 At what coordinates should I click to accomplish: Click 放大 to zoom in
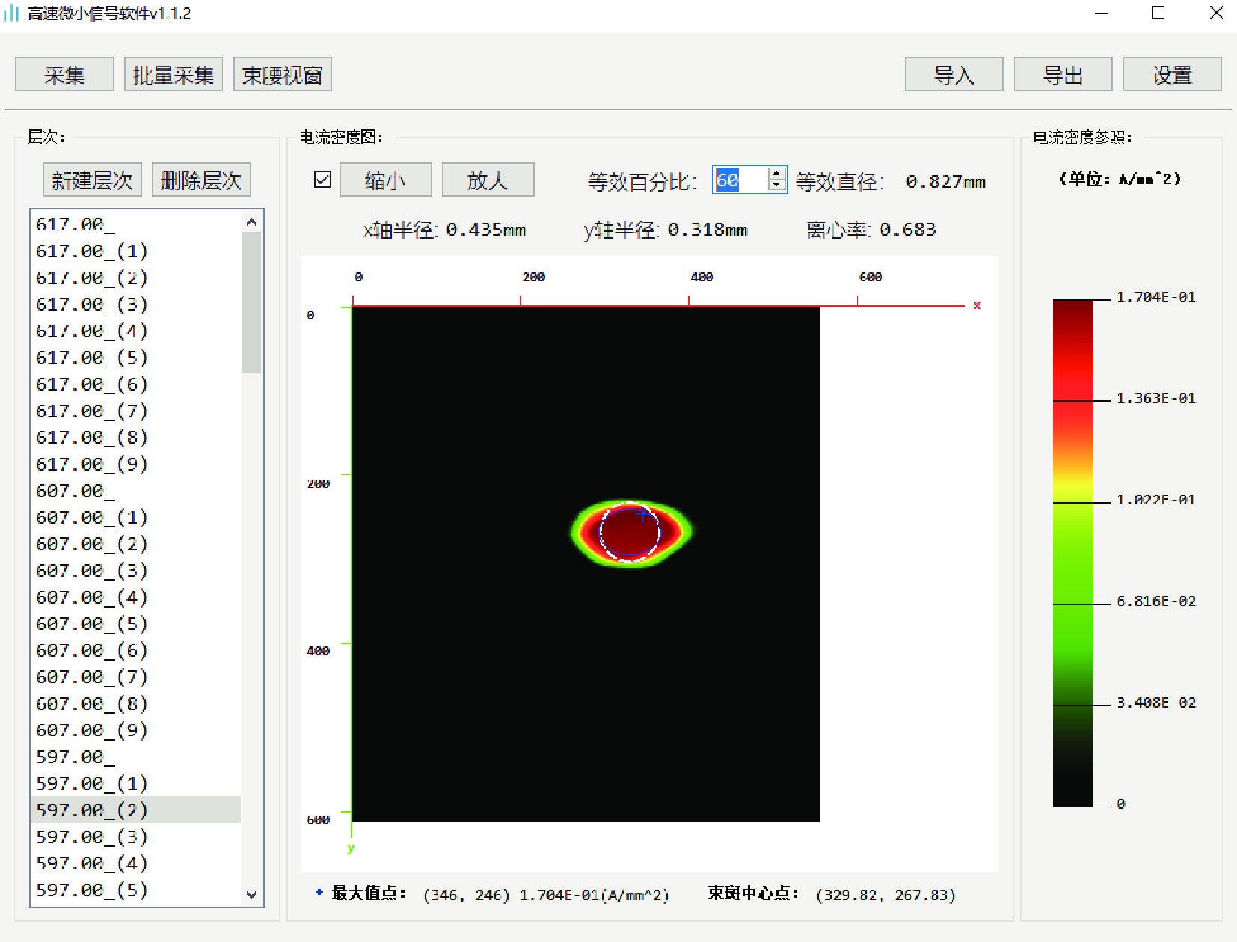tap(488, 180)
